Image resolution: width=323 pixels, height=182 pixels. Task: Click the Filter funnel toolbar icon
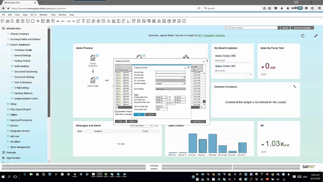tap(83, 21)
